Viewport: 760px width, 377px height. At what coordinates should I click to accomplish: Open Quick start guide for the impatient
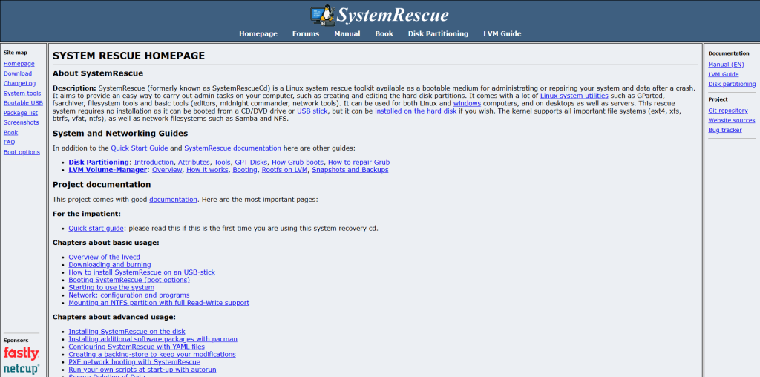[x=96, y=229]
